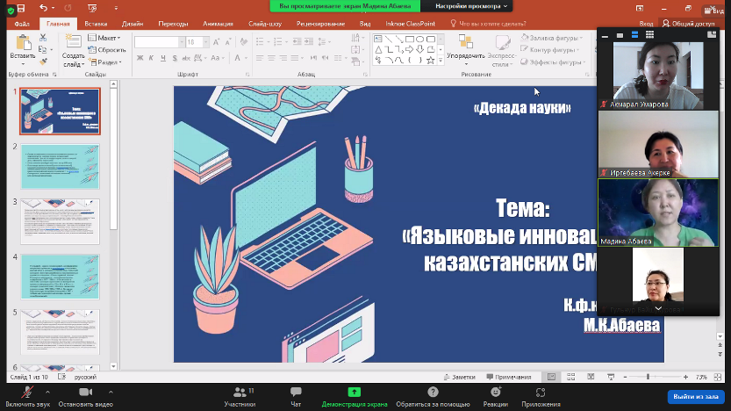Open audio options arrow next to microphone

point(47,392)
